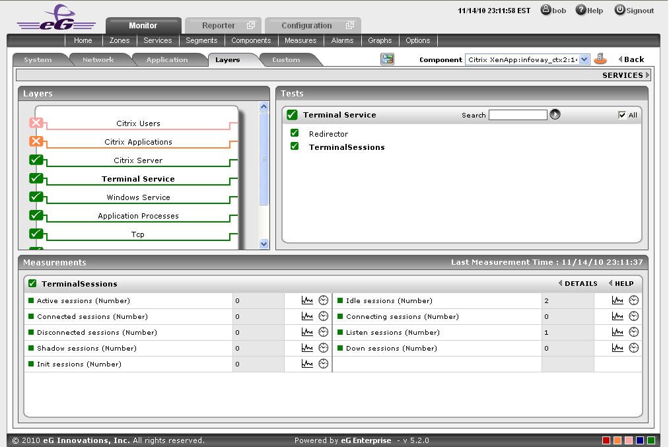Open graph for Listen sessions measure
The width and height of the screenshot is (669, 447).
coord(617,332)
